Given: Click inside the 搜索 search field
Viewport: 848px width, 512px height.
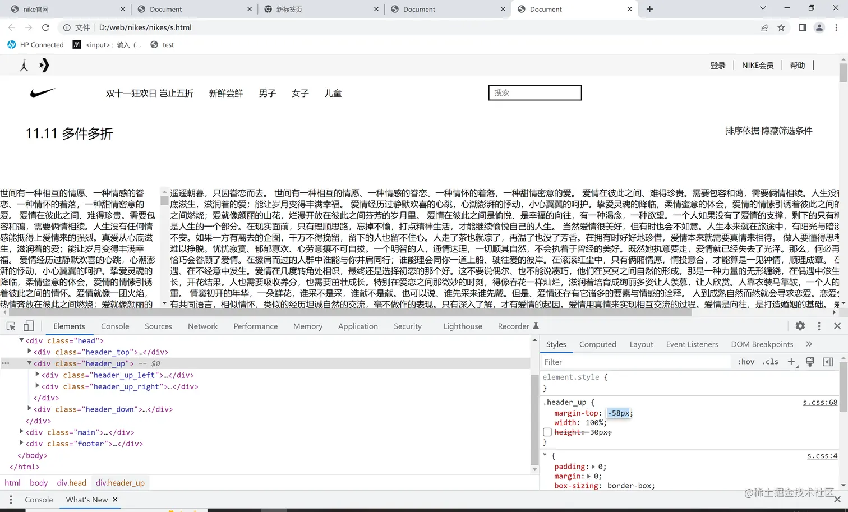Looking at the screenshot, I should pyautogui.click(x=534, y=93).
